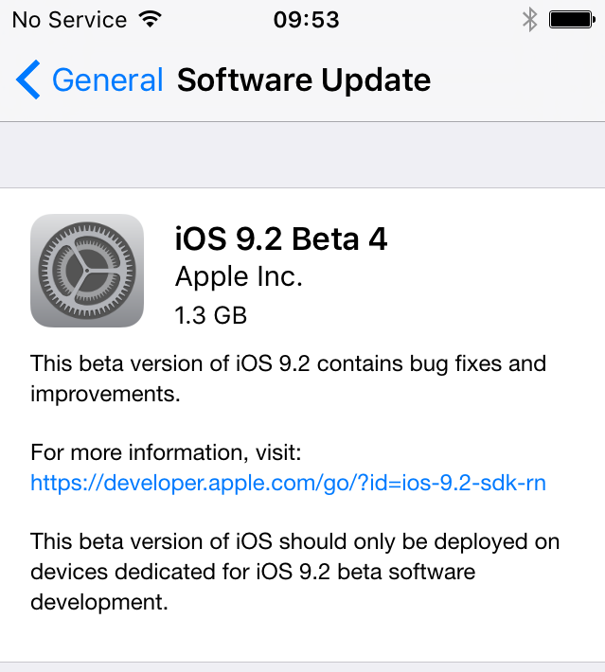Tap the gray strip below the warning
605x672 pixels.
tap(302, 666)
